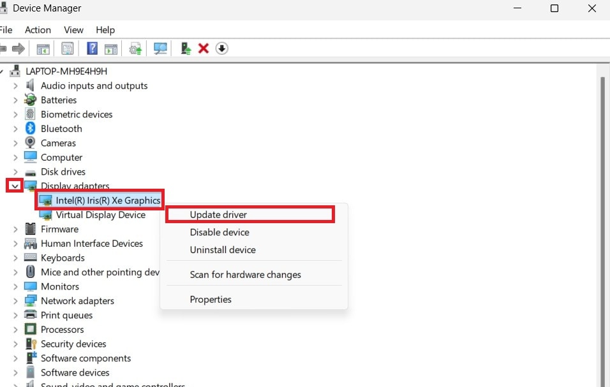Expand the Monitors category
This screenshot has height=387, width=610.
15,286
